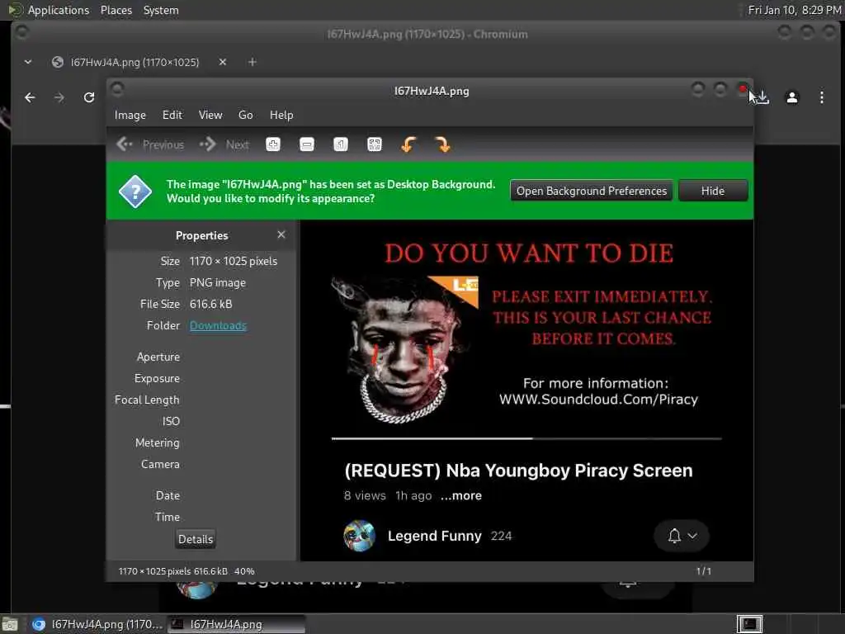
Task: Expand Chromium tab search dropdown arrow
Action: coord(28,62)
